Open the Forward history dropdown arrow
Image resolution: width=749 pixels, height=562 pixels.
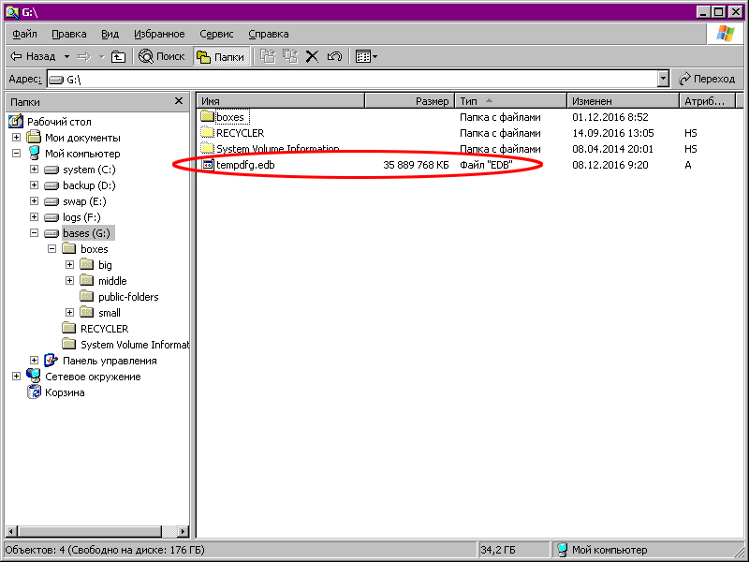pyautogui.click(x=101, y=56)
